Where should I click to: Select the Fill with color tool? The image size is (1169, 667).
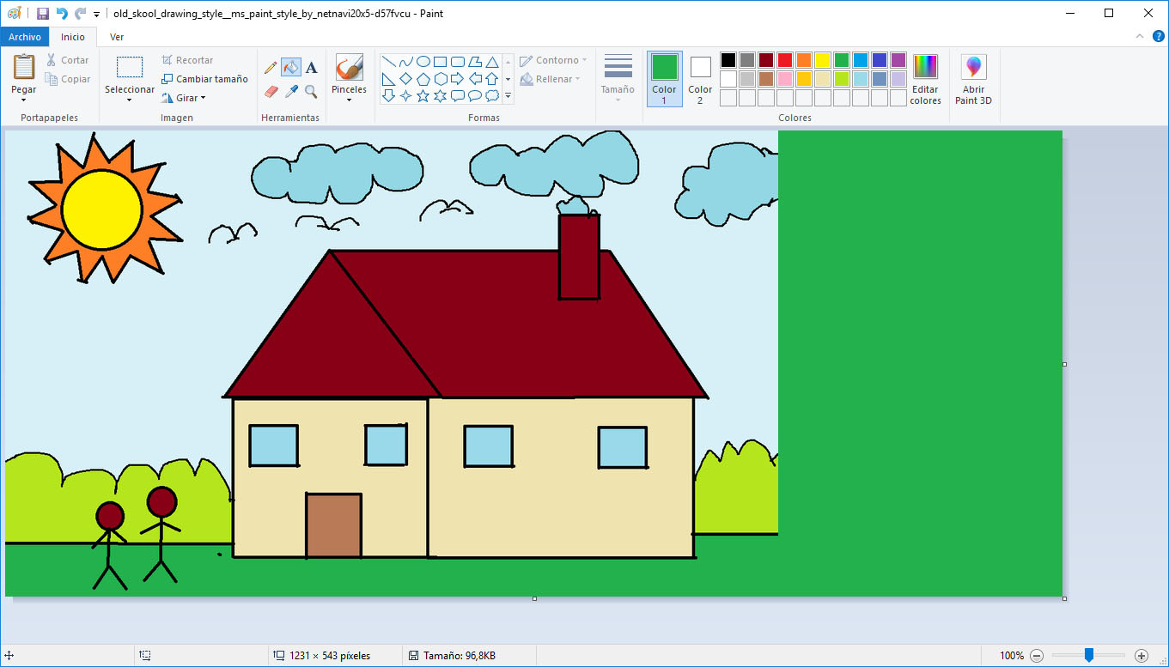click(x=291, y=67)
